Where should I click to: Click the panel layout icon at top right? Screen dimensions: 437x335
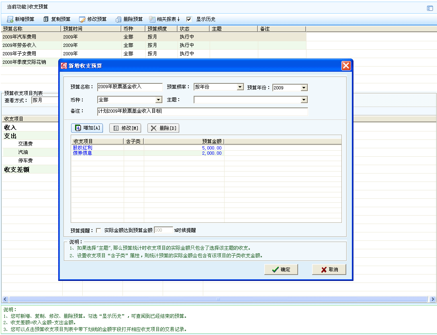coord(430,8)
